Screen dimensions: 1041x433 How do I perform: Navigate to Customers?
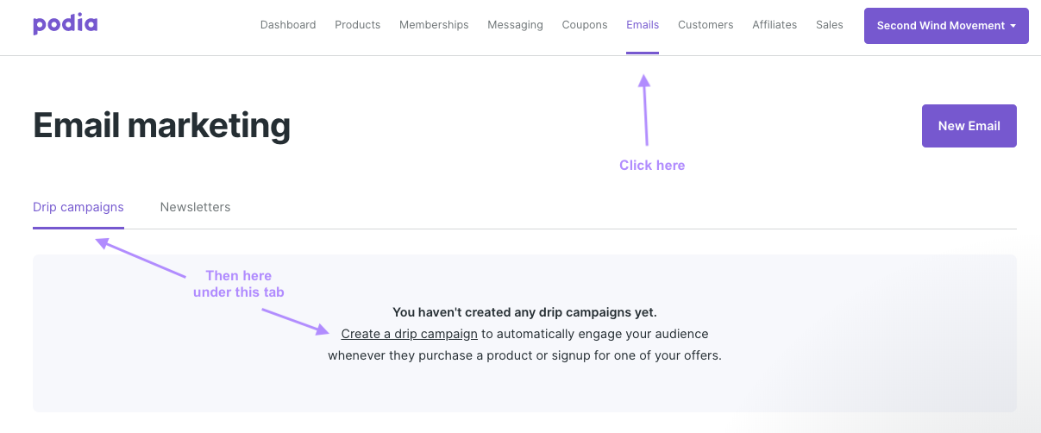[705, 25]
